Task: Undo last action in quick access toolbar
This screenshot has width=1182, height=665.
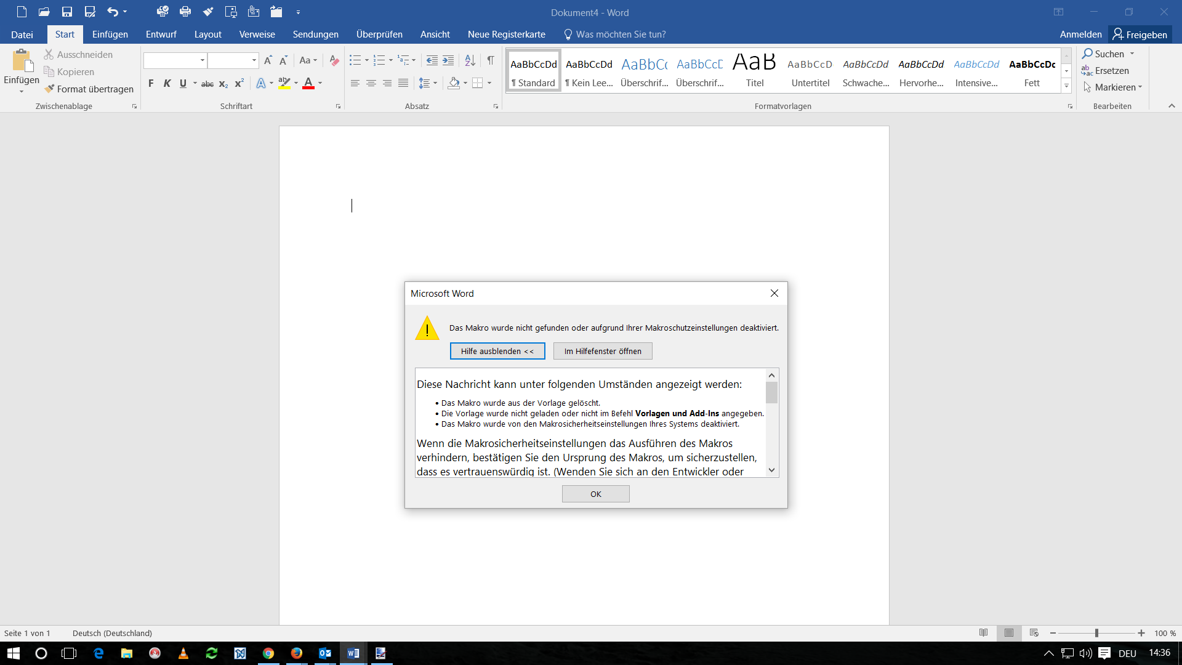Action: pyautogui.click(x=113, y=12)
